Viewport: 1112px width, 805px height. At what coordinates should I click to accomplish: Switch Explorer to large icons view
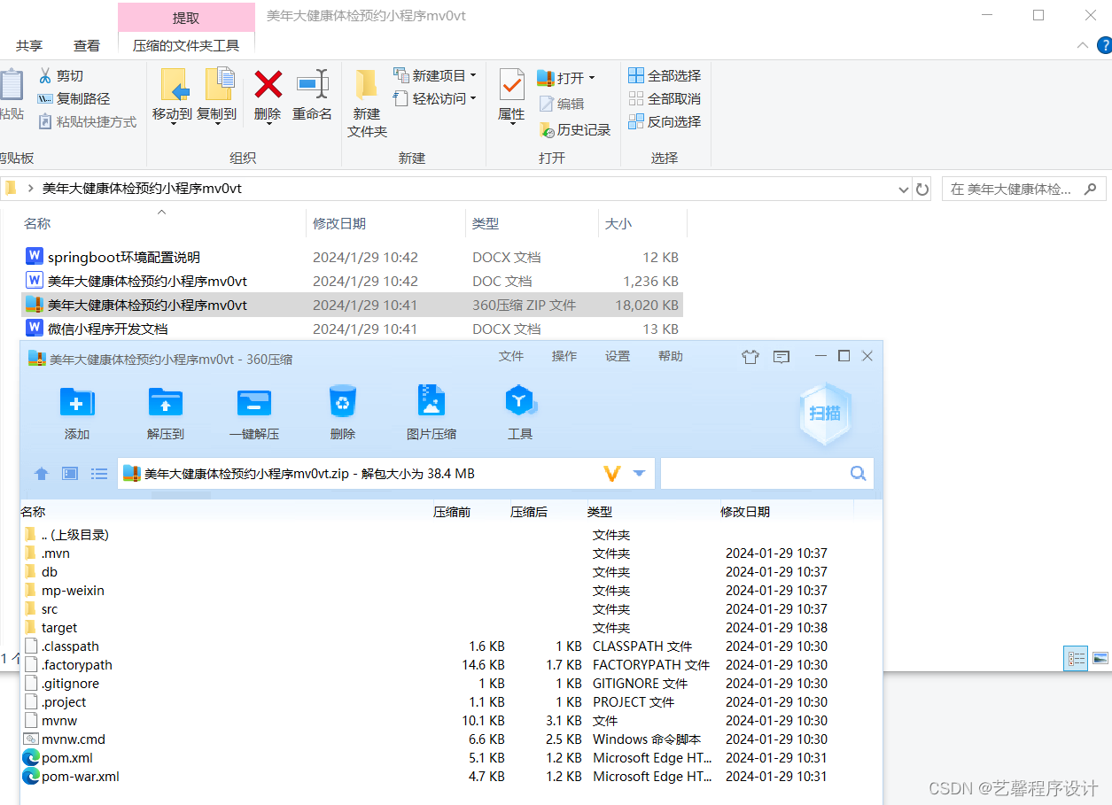point(1100,658)
